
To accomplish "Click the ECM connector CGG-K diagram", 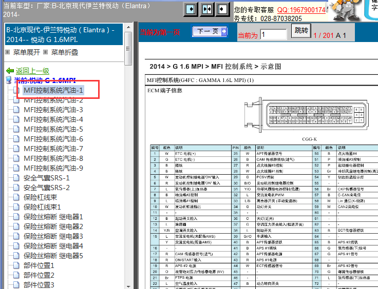I will coord(307,115).
